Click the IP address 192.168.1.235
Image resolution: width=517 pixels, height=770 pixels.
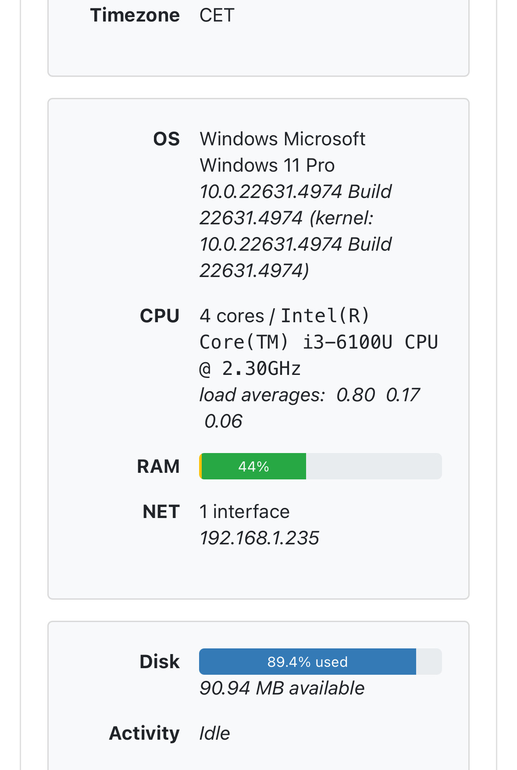(x=259, y=538)
